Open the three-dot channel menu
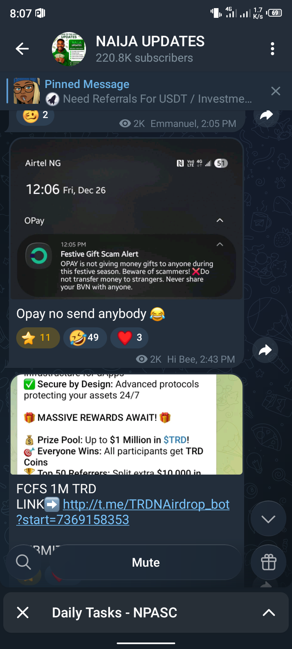292x649 pixels. coord(273,49)
